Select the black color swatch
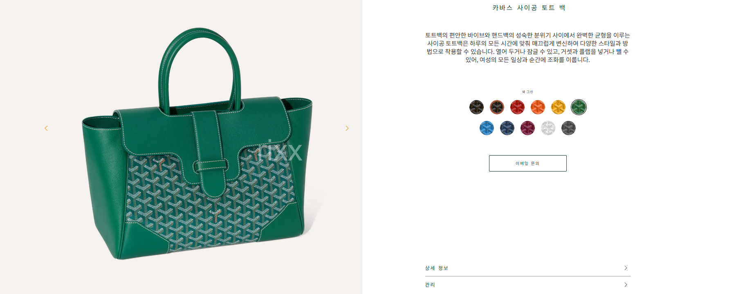The image size is (736, 294). click(476, 107)
